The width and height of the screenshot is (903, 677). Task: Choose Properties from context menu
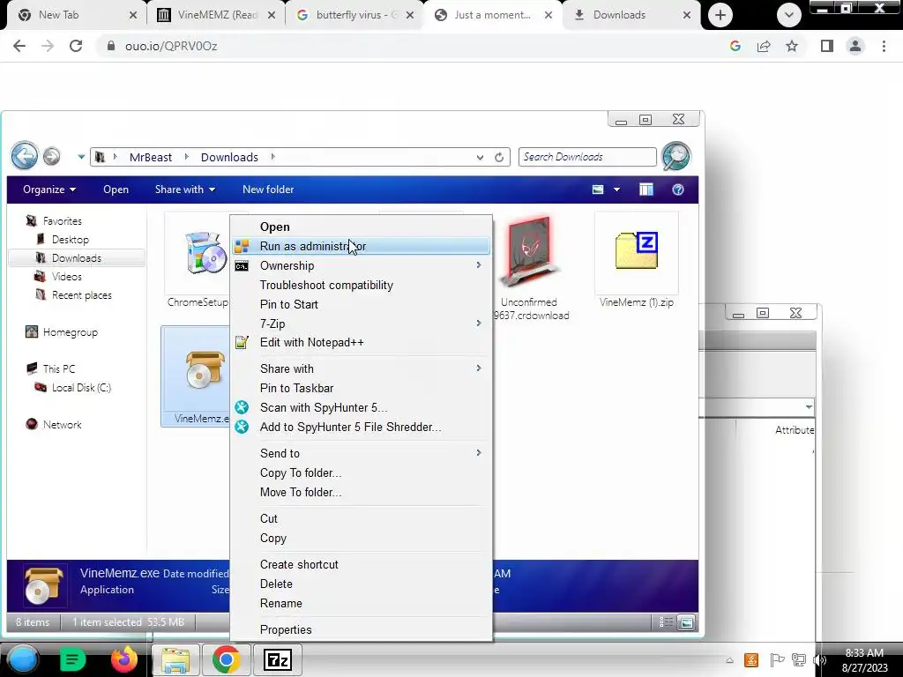click(x=361, y=629)
